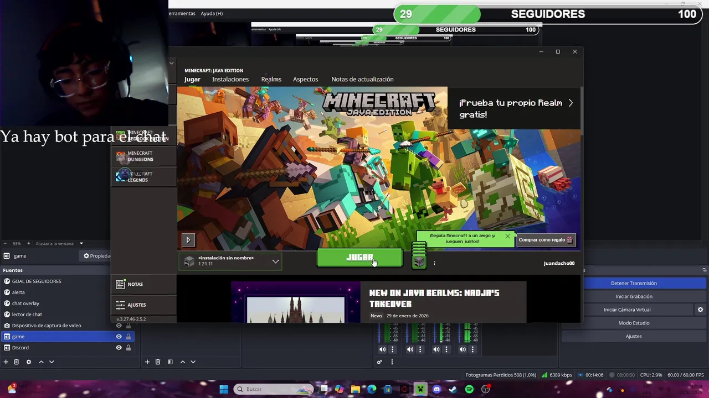Image resolution: width=709 pixels, height=398 pixels.
Task: Click Comprar como regalo button
Action: coord(546,239)
